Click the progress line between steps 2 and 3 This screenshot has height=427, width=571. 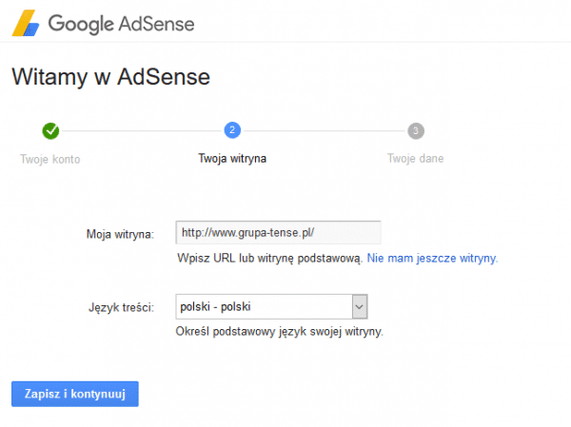coord(325,130)
